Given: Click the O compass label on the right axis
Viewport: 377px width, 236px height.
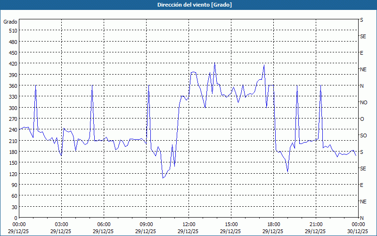Looking at the screenshot, I should tap(362, 119).
